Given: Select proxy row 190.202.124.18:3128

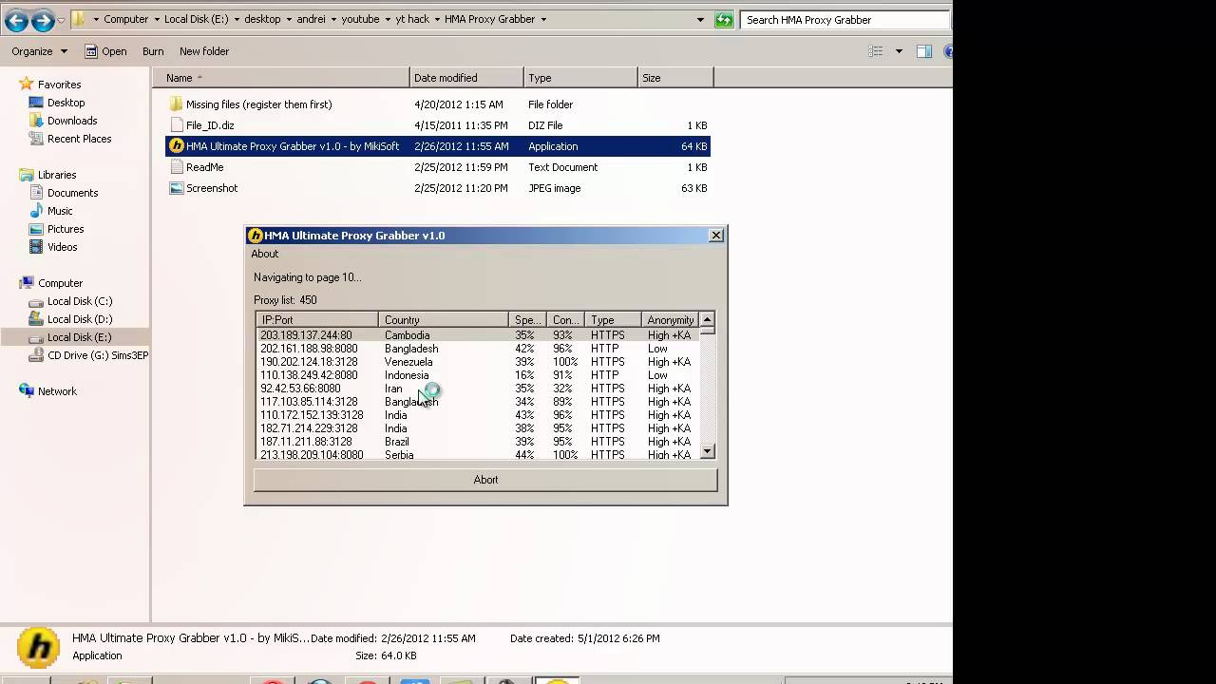Looking at the screenshot, I should (x=478, y=362).
